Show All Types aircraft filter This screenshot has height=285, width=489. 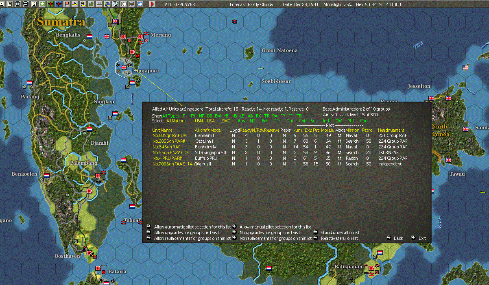[x=170, y=116]
